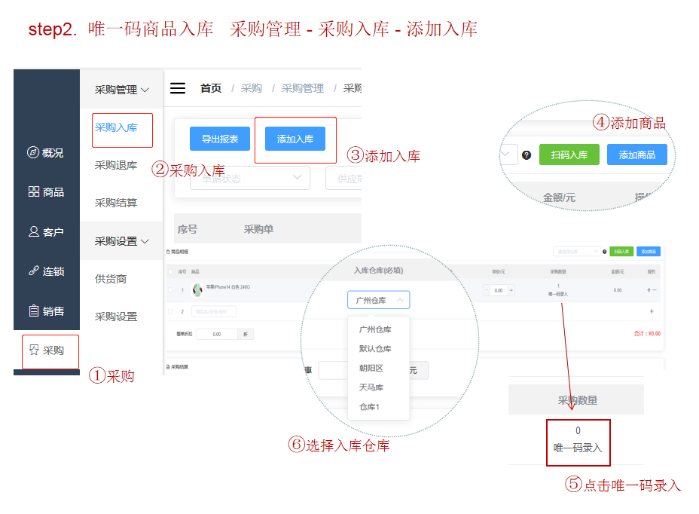Click the 采购结算 section header icon at the bottom
Image resolution: width=699 pixels, height=514 pixels.
coord(168,367)
